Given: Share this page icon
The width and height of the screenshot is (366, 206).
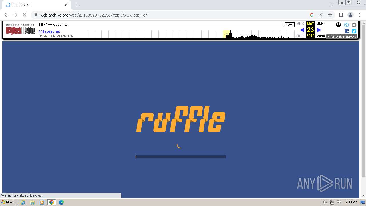Looking at the screenshot, I should 321,15.
